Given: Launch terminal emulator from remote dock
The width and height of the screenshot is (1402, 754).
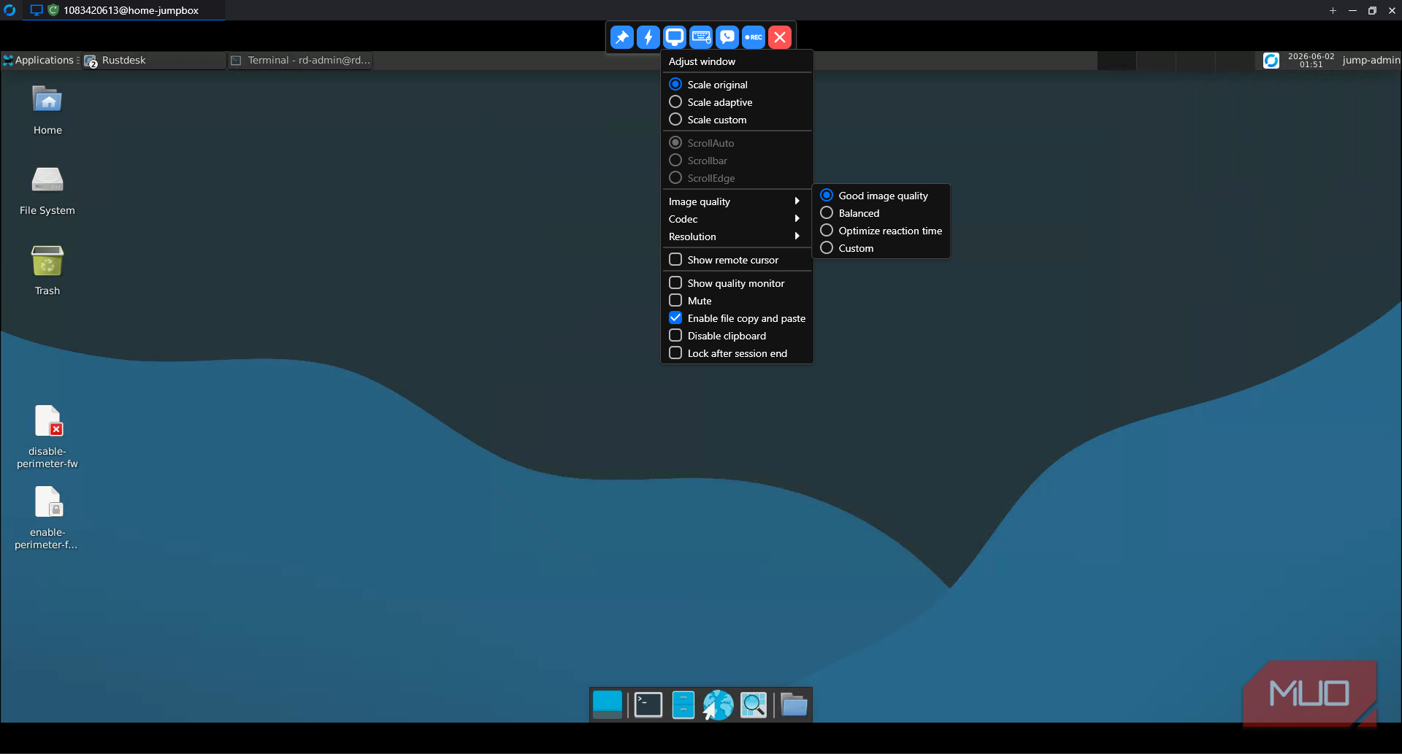Looking at the screenshot, I should 648,705.
